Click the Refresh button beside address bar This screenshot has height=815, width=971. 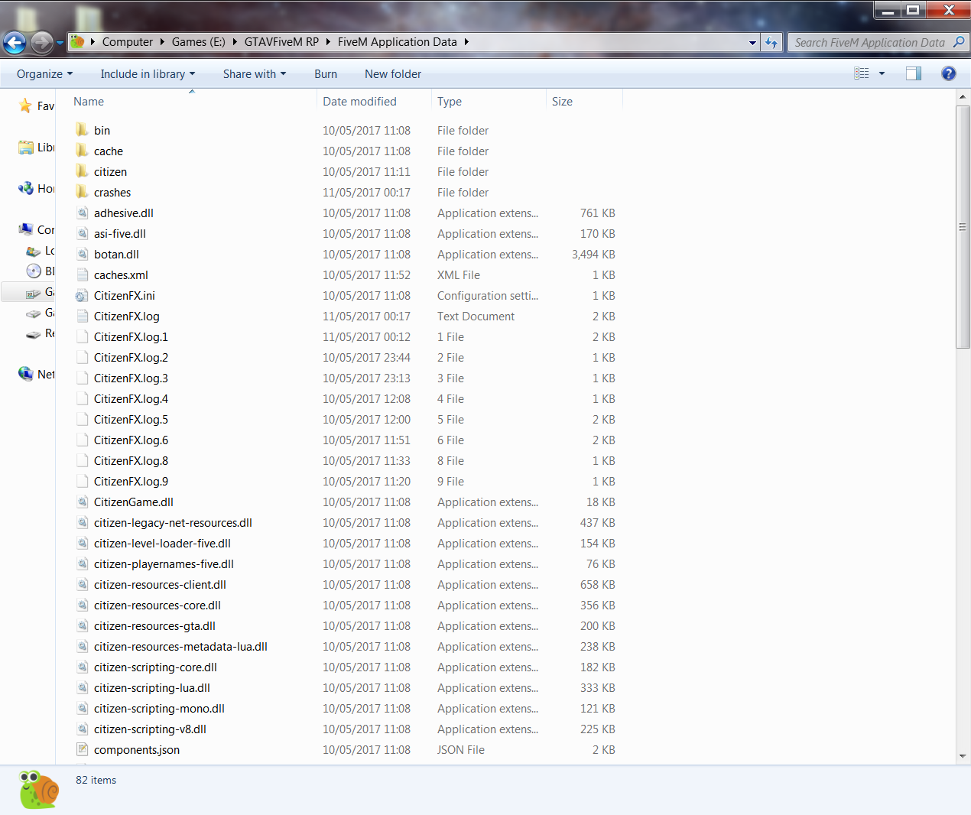(x=771, y=42)
